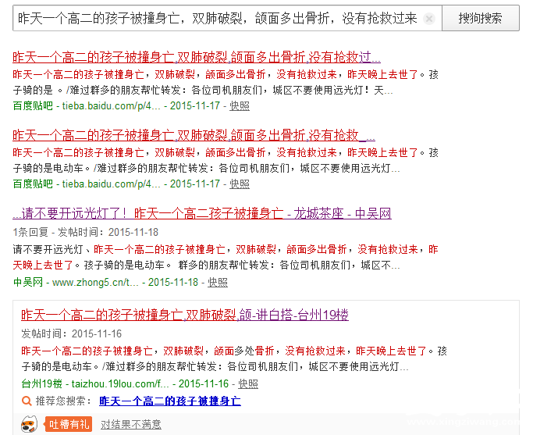Click 1条回复 - 发帖时间：2015-11-18 text
The width and height of the screenshot is (533, 435).
86,232
